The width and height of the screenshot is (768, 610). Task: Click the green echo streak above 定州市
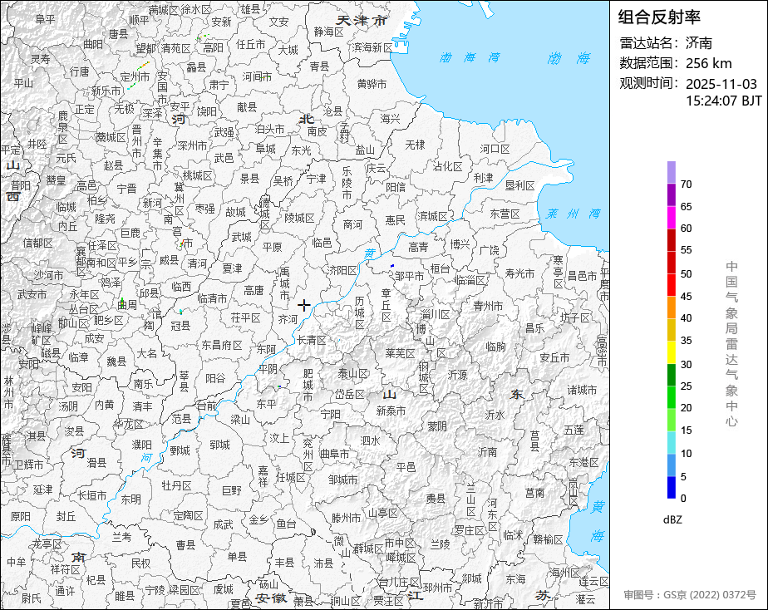142,65
